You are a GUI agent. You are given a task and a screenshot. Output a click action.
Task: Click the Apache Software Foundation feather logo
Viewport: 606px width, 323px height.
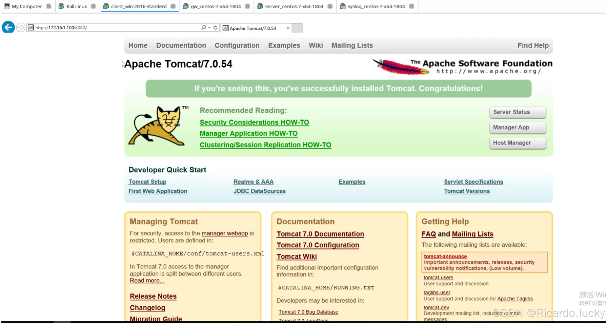(x=462, y=66)
